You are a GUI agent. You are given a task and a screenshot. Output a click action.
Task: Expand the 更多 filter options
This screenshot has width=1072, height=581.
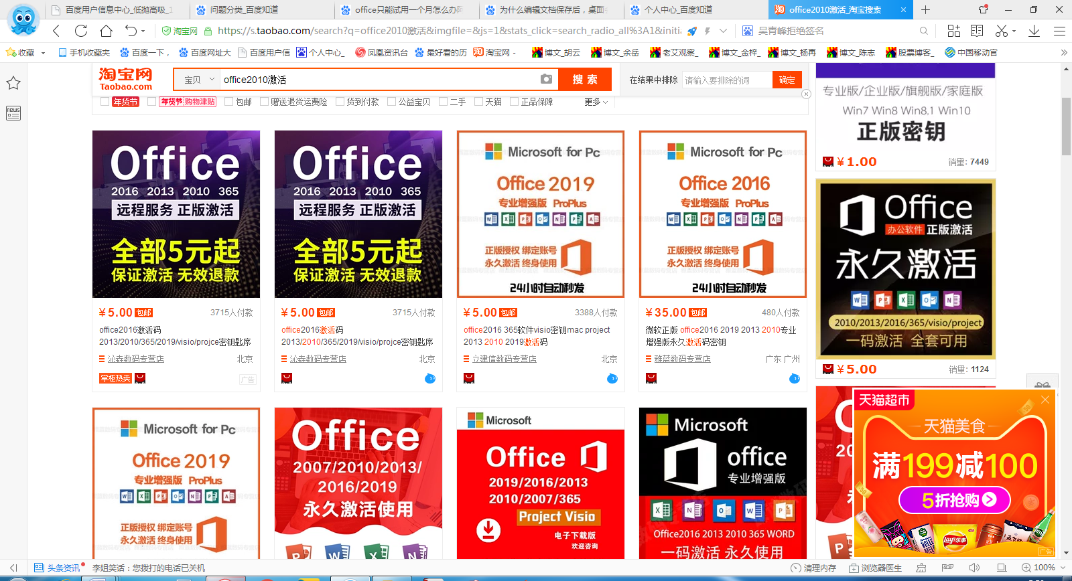tap(596, 102)
